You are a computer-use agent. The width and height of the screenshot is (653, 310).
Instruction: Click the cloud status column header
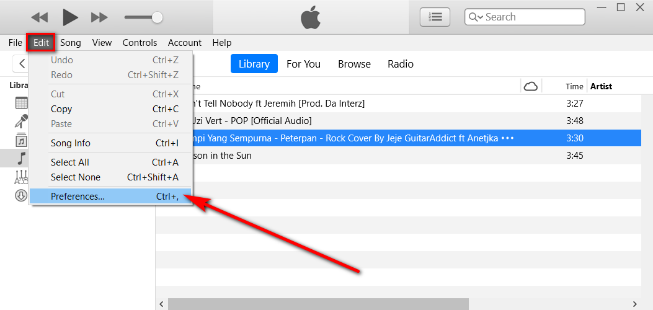(530, 86)
